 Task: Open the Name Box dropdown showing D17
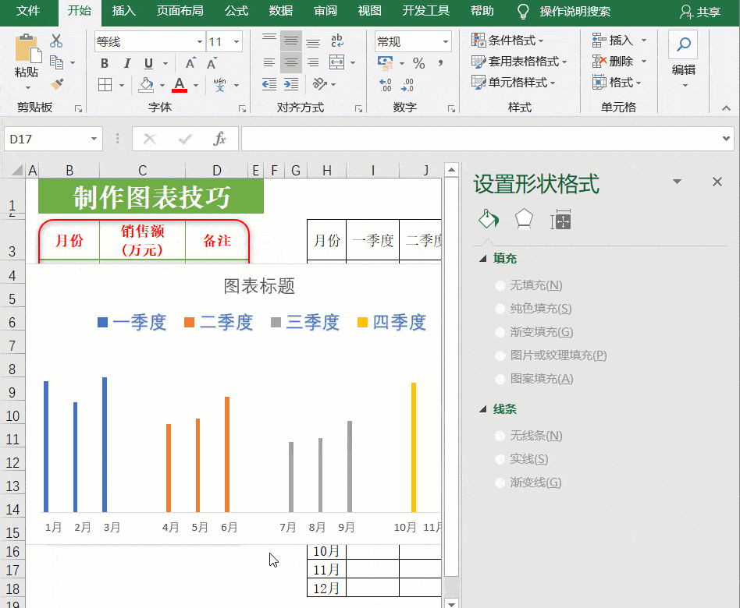[92, 138]
